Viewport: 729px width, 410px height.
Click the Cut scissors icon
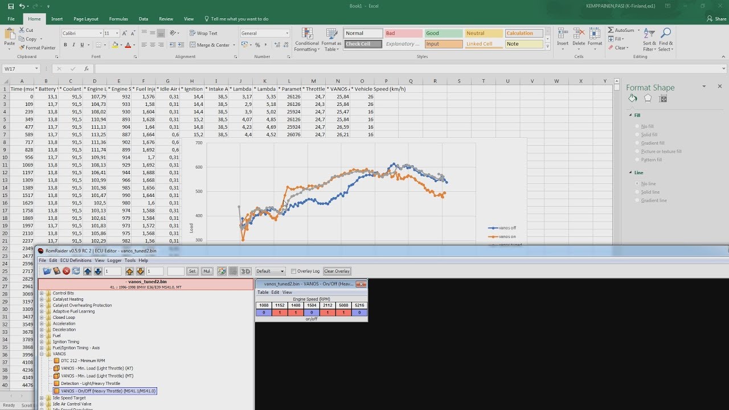[x=22, y=30]
